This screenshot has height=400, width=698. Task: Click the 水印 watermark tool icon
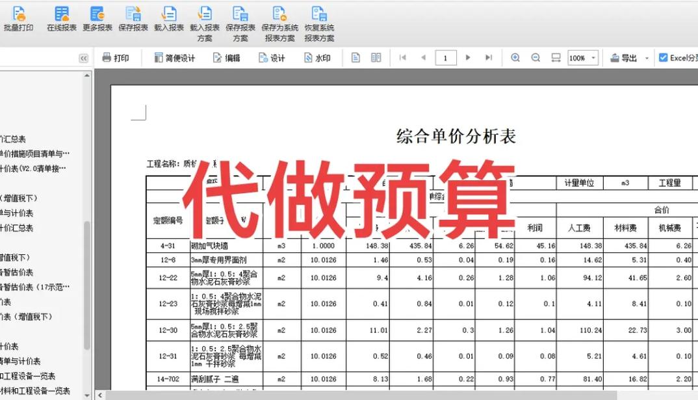(318, 57)
